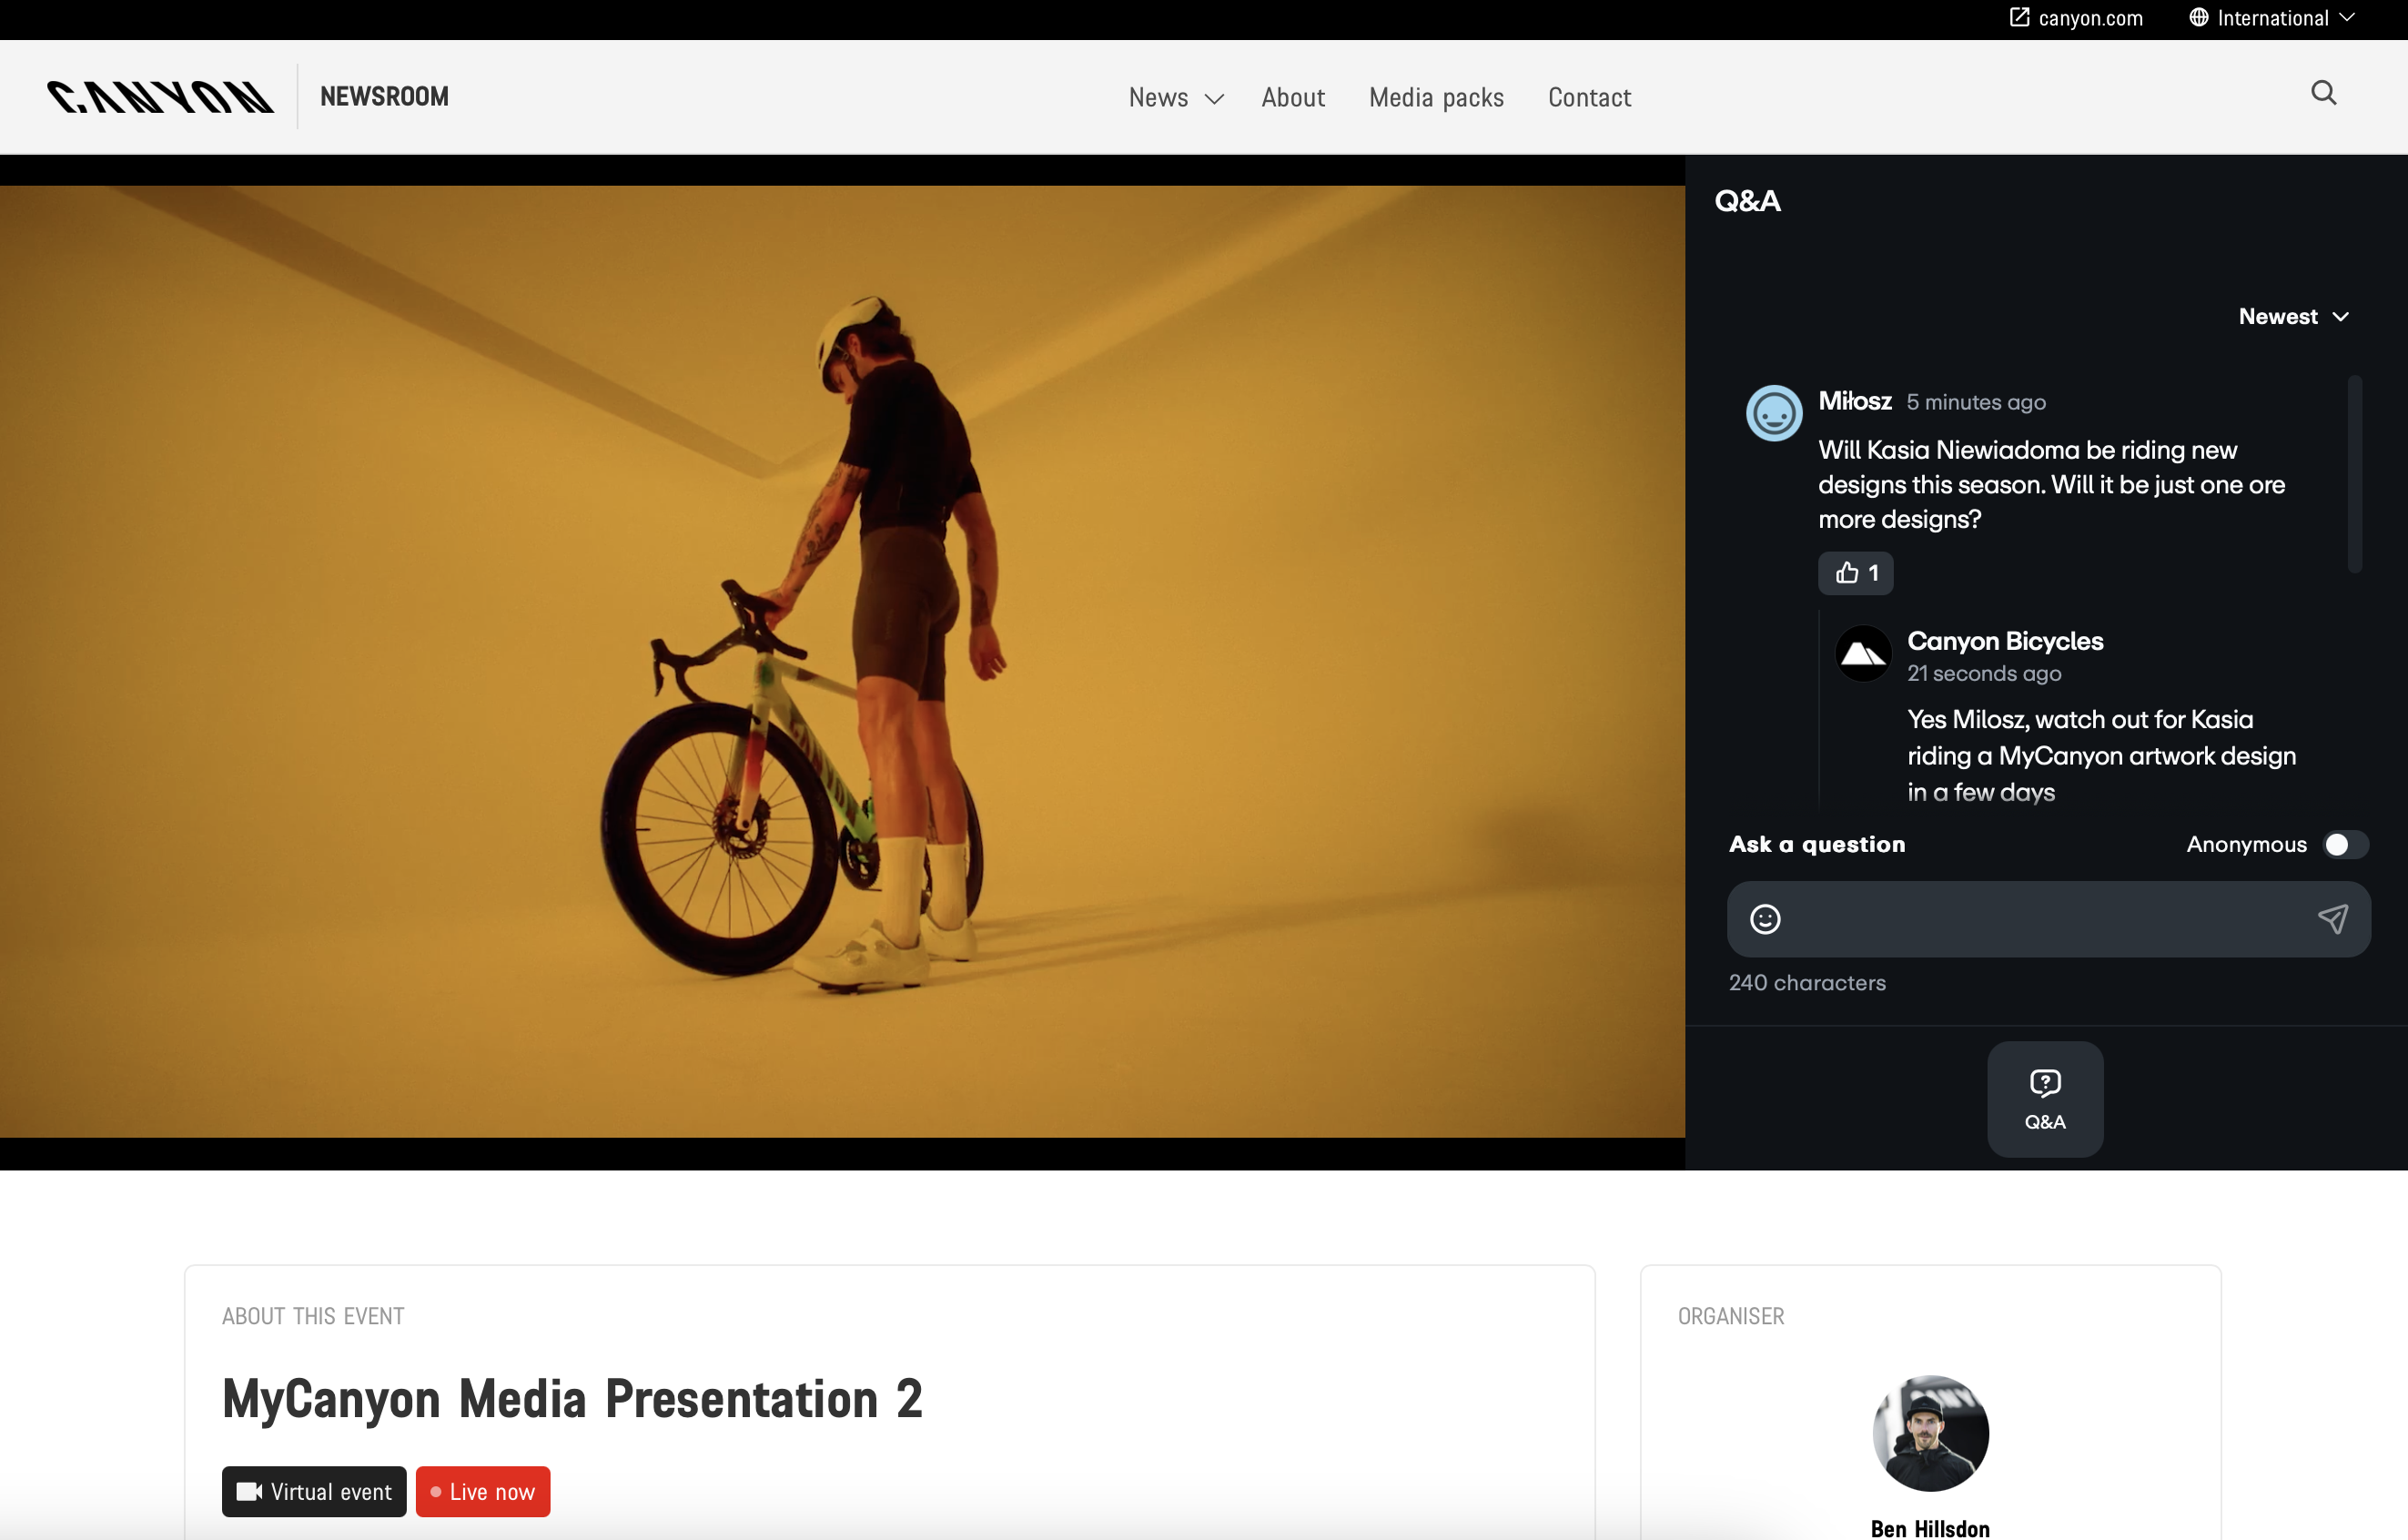The height and width of the screenshot is (1540, 2408).
Task: Click Miłosz's smiley avatar
Action: click(x=1774, y=413)
